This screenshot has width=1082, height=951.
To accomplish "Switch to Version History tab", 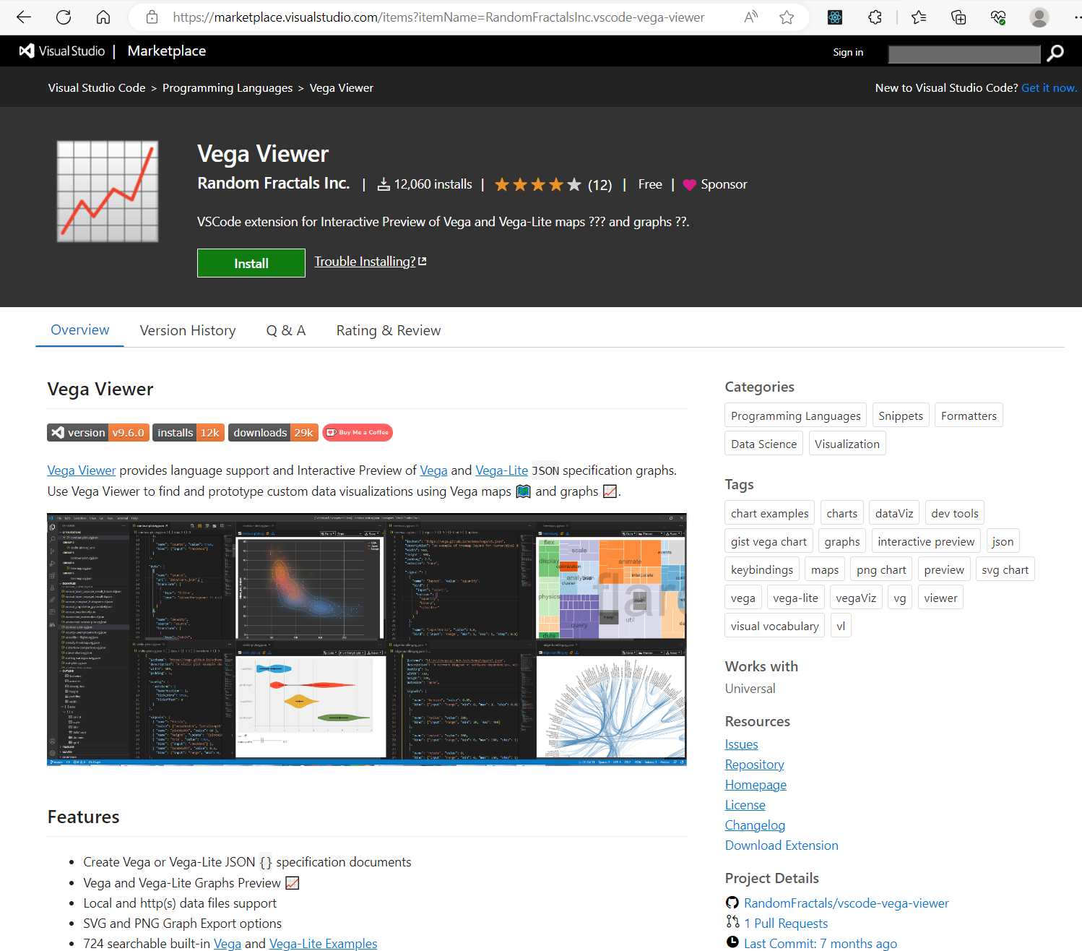I will point(188,331).
